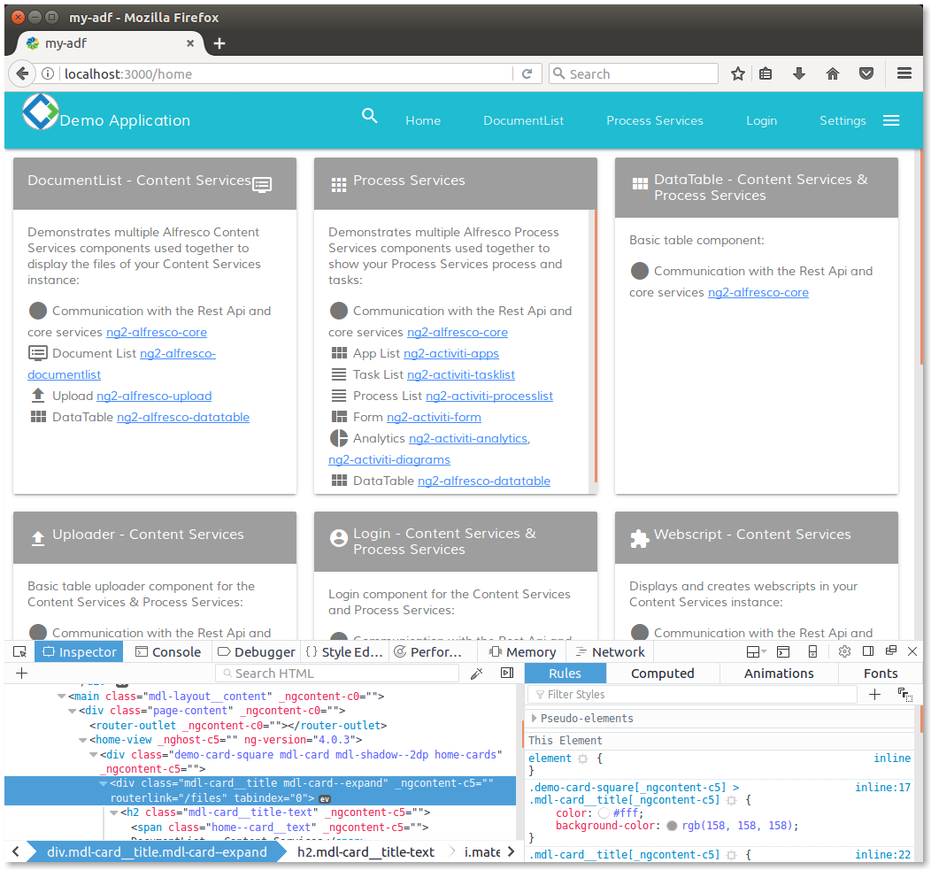
Task: Click the ev event listener badge
Action: 325,798
